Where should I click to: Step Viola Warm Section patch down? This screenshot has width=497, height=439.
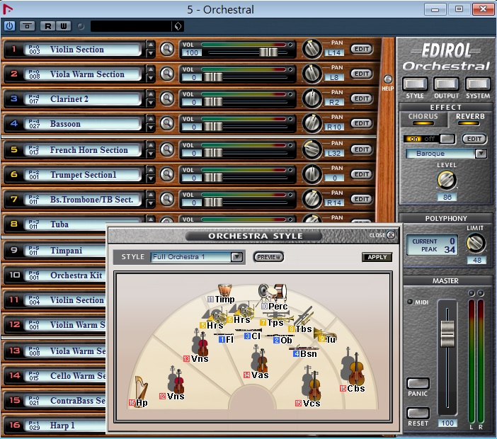point(151,79)
